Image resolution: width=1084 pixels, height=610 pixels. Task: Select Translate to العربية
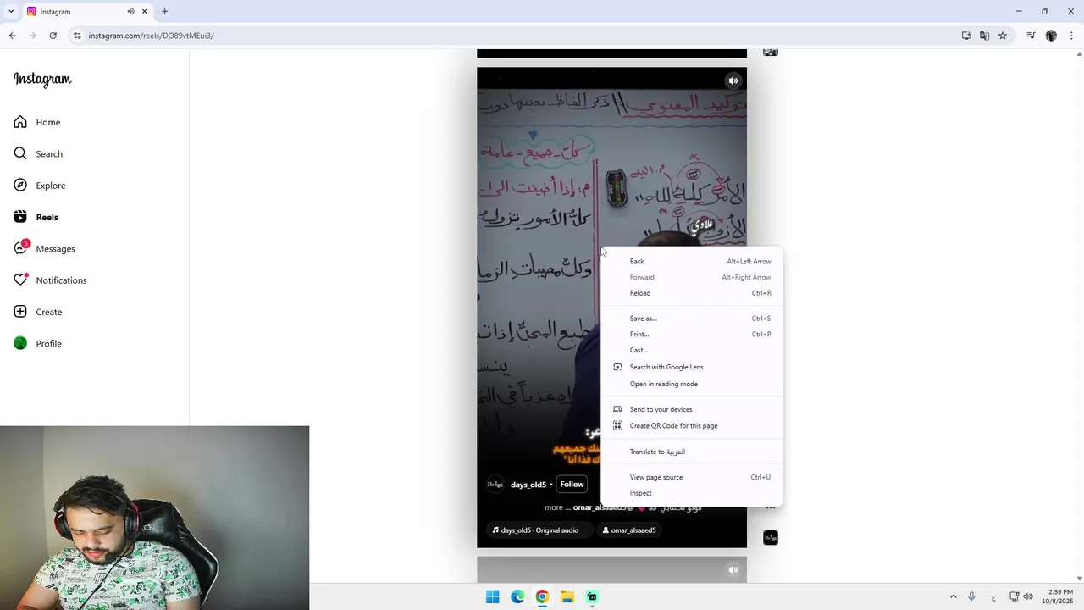click(692, 452)
